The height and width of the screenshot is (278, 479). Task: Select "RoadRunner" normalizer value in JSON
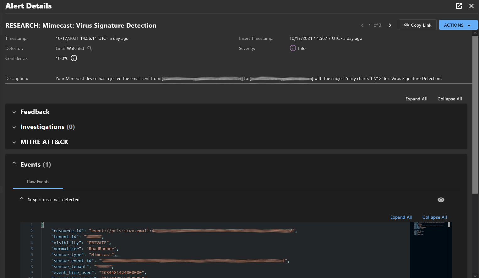coord(101,249)
